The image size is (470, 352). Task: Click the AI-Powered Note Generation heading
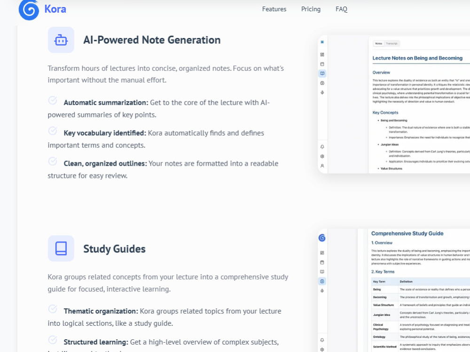coord(152,40)
